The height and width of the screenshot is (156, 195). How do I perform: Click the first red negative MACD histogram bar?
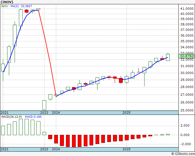pos(50,137)
